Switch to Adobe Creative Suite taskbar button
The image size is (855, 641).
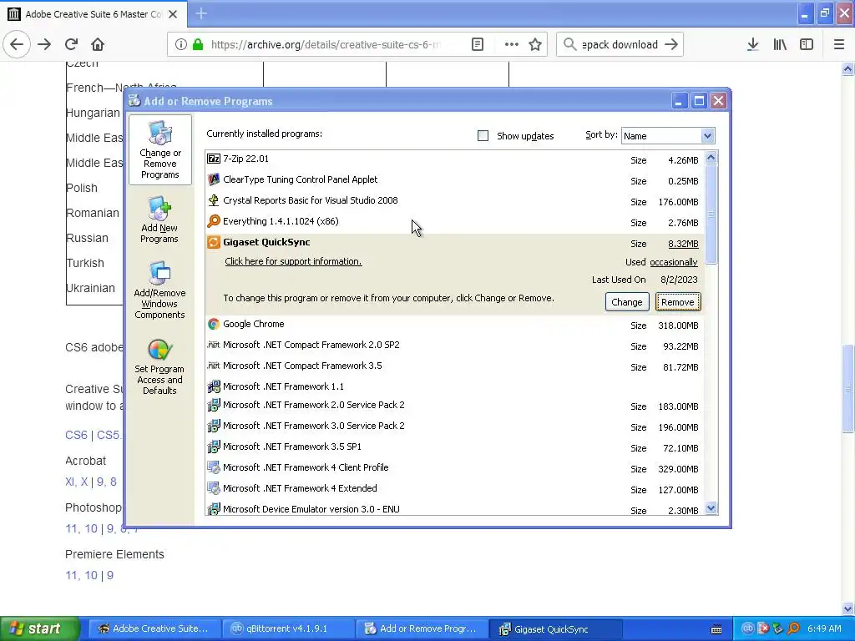click(x=154, y=628)
